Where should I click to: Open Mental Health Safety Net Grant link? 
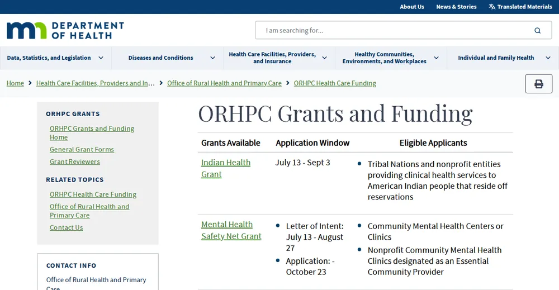[x=231, y=230]
